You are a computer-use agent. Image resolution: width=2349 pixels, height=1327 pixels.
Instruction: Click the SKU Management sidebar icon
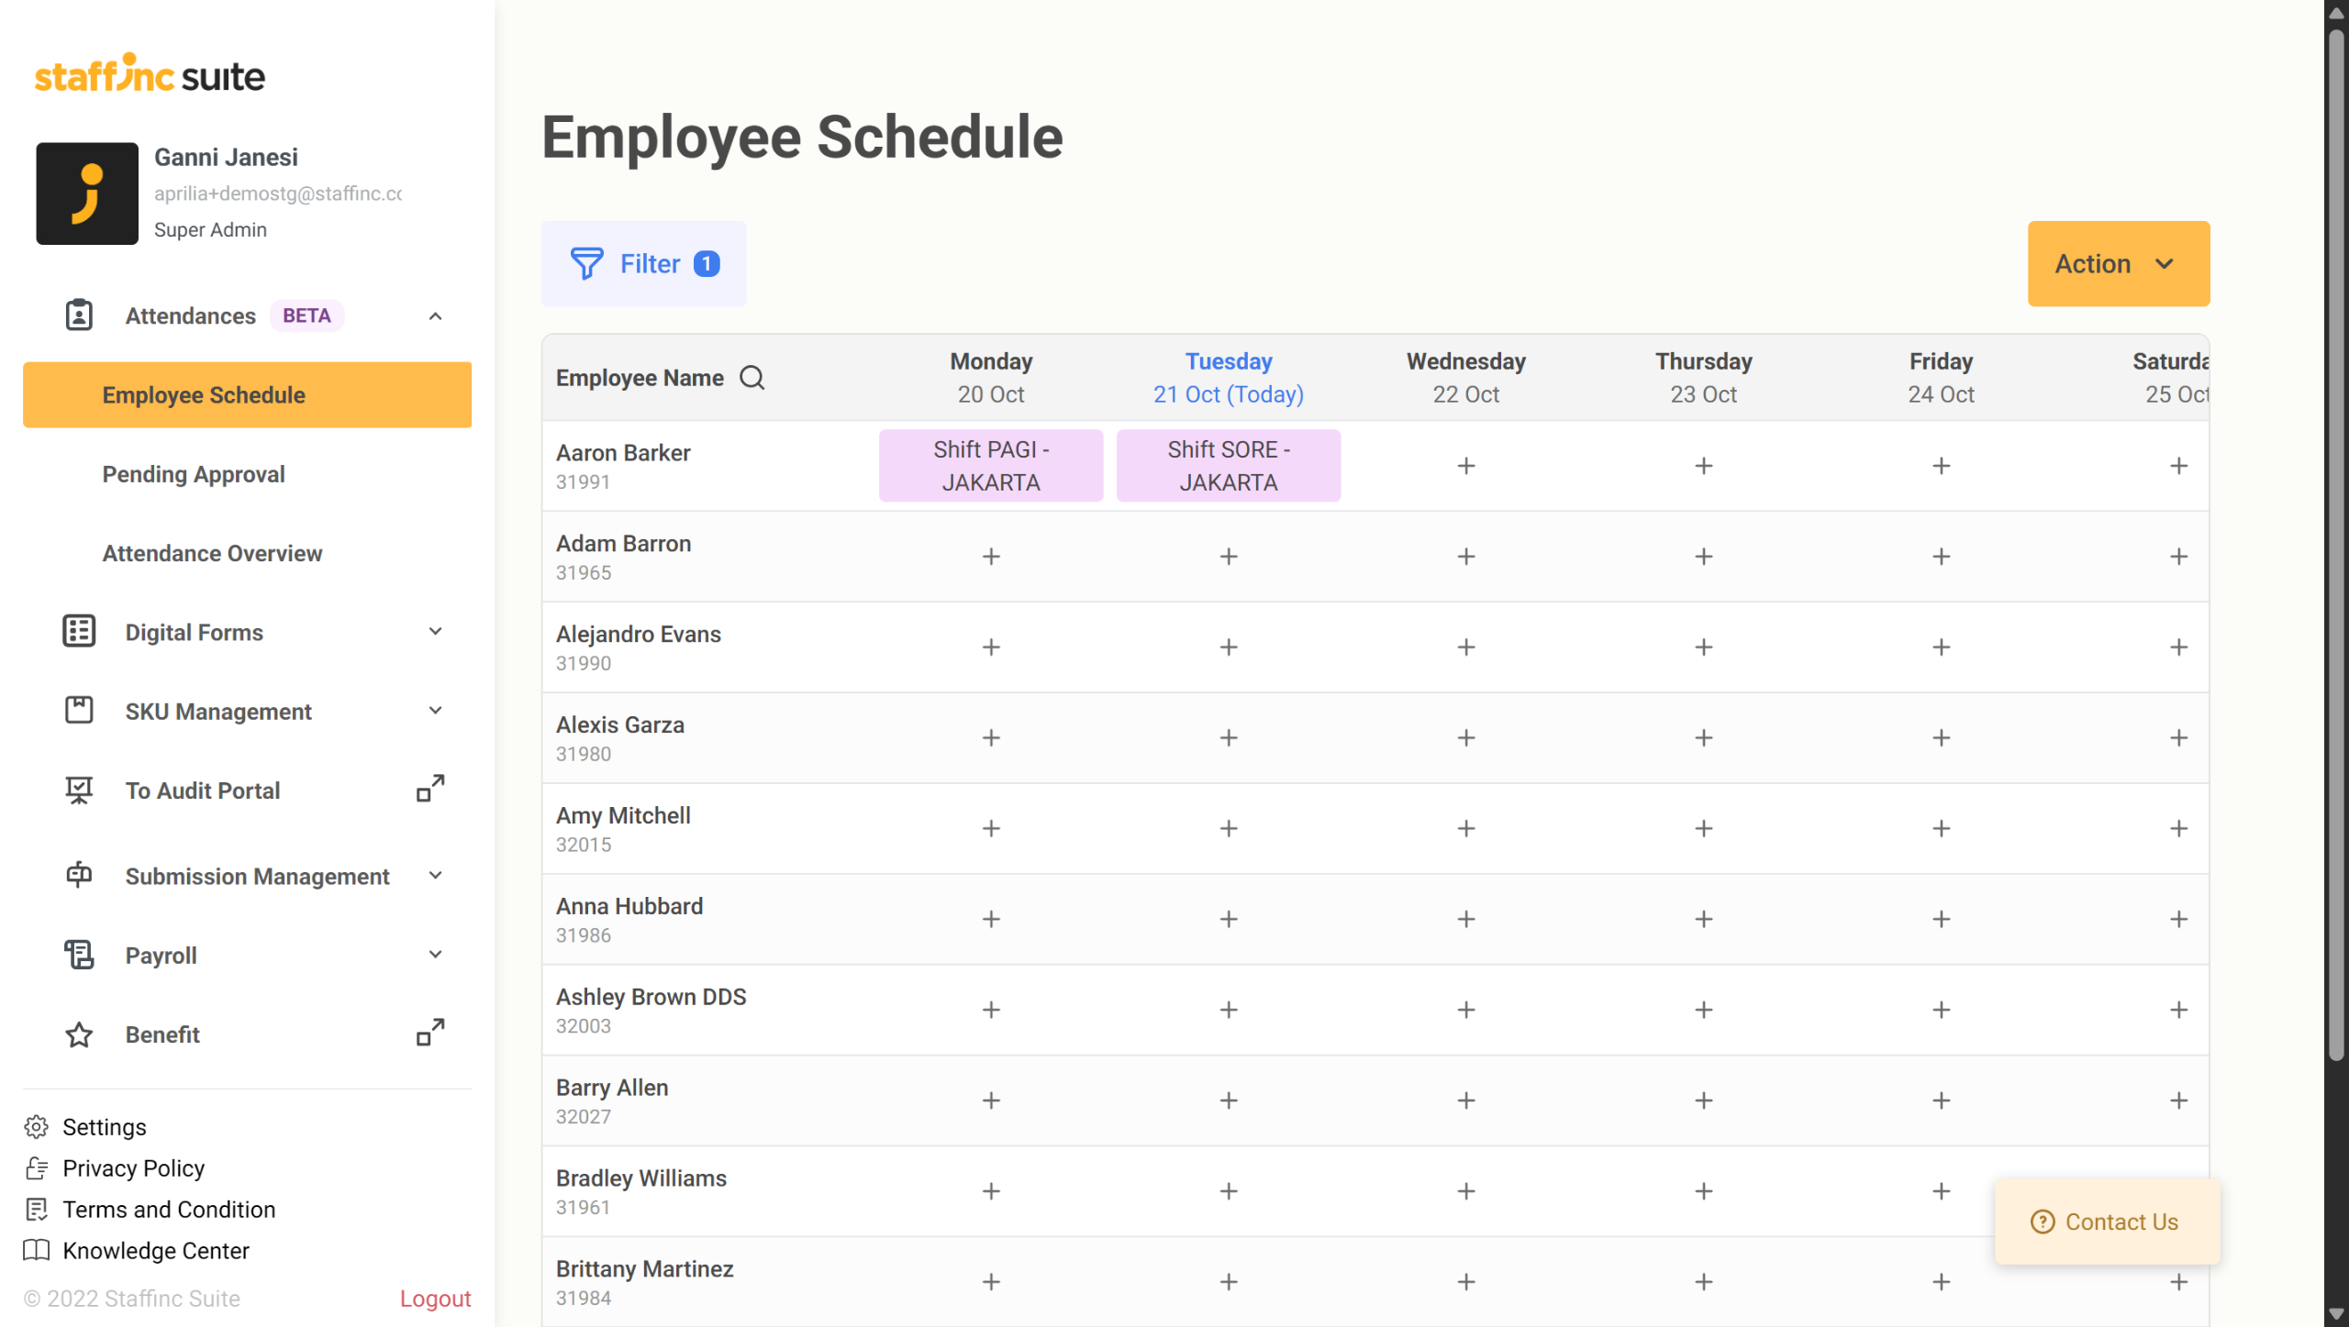[79, 711]
